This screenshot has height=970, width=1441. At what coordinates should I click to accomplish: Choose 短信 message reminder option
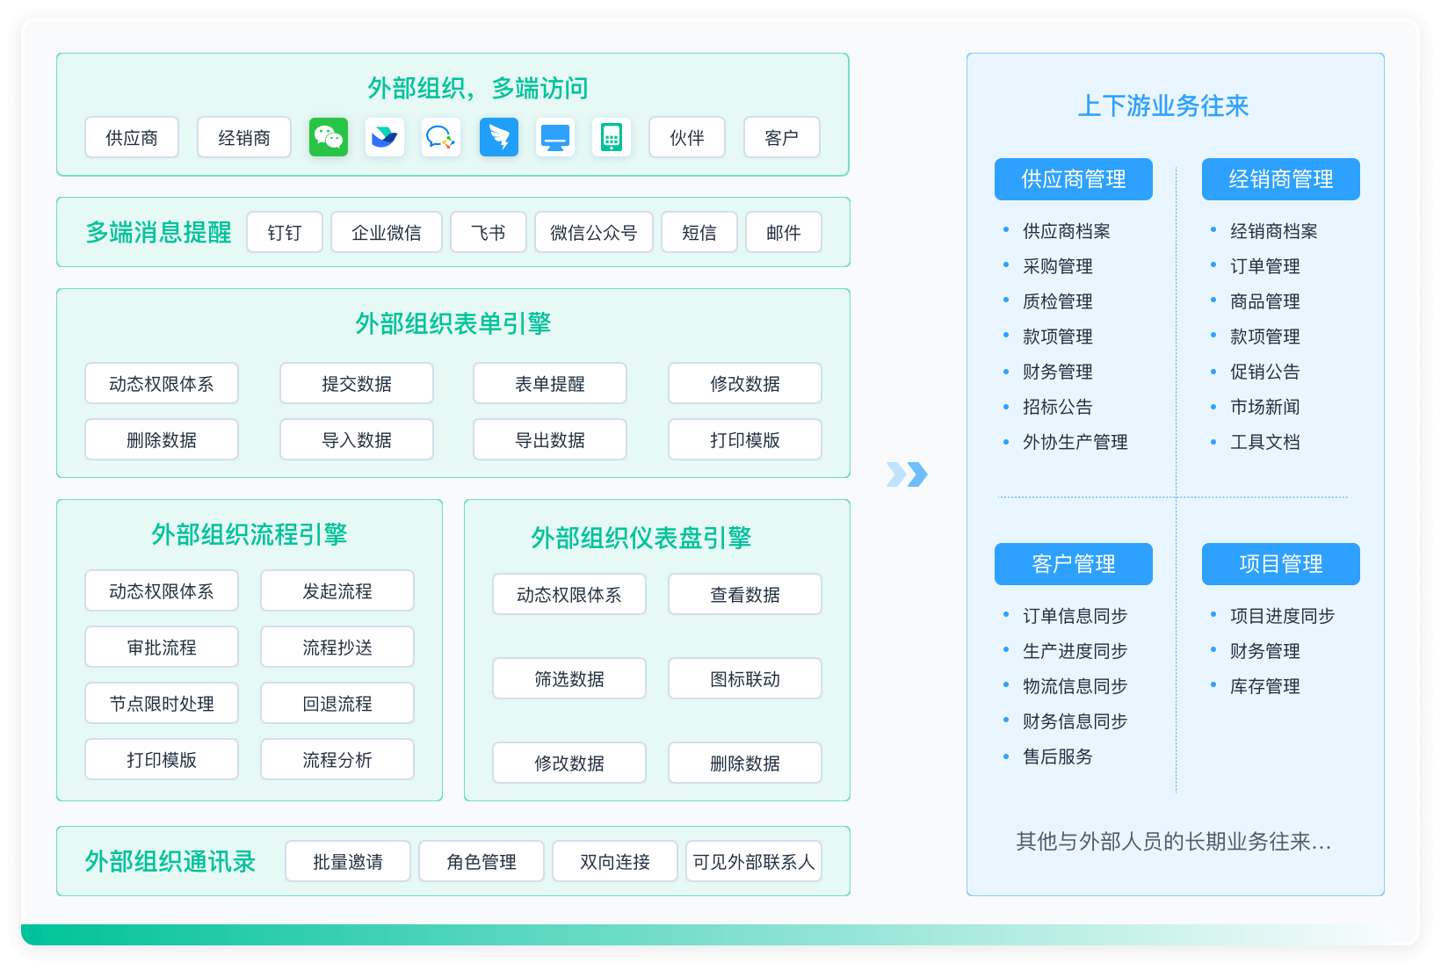click(x=699, y=232)
